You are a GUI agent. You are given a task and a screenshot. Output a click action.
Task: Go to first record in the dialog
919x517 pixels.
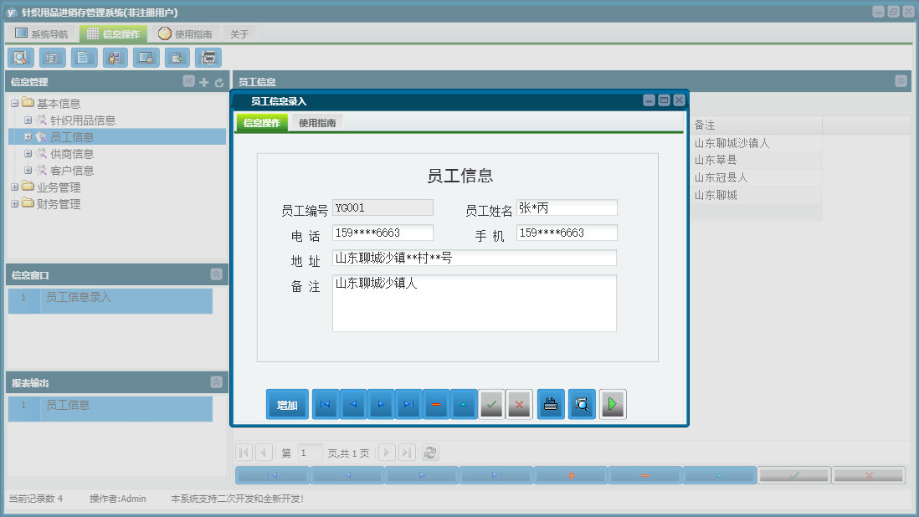pyautogui.click(x=326, y=404)
